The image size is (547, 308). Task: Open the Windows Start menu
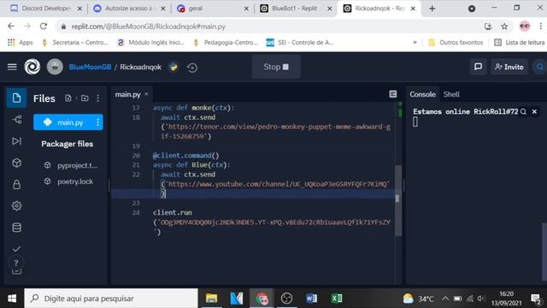(12, 299)
